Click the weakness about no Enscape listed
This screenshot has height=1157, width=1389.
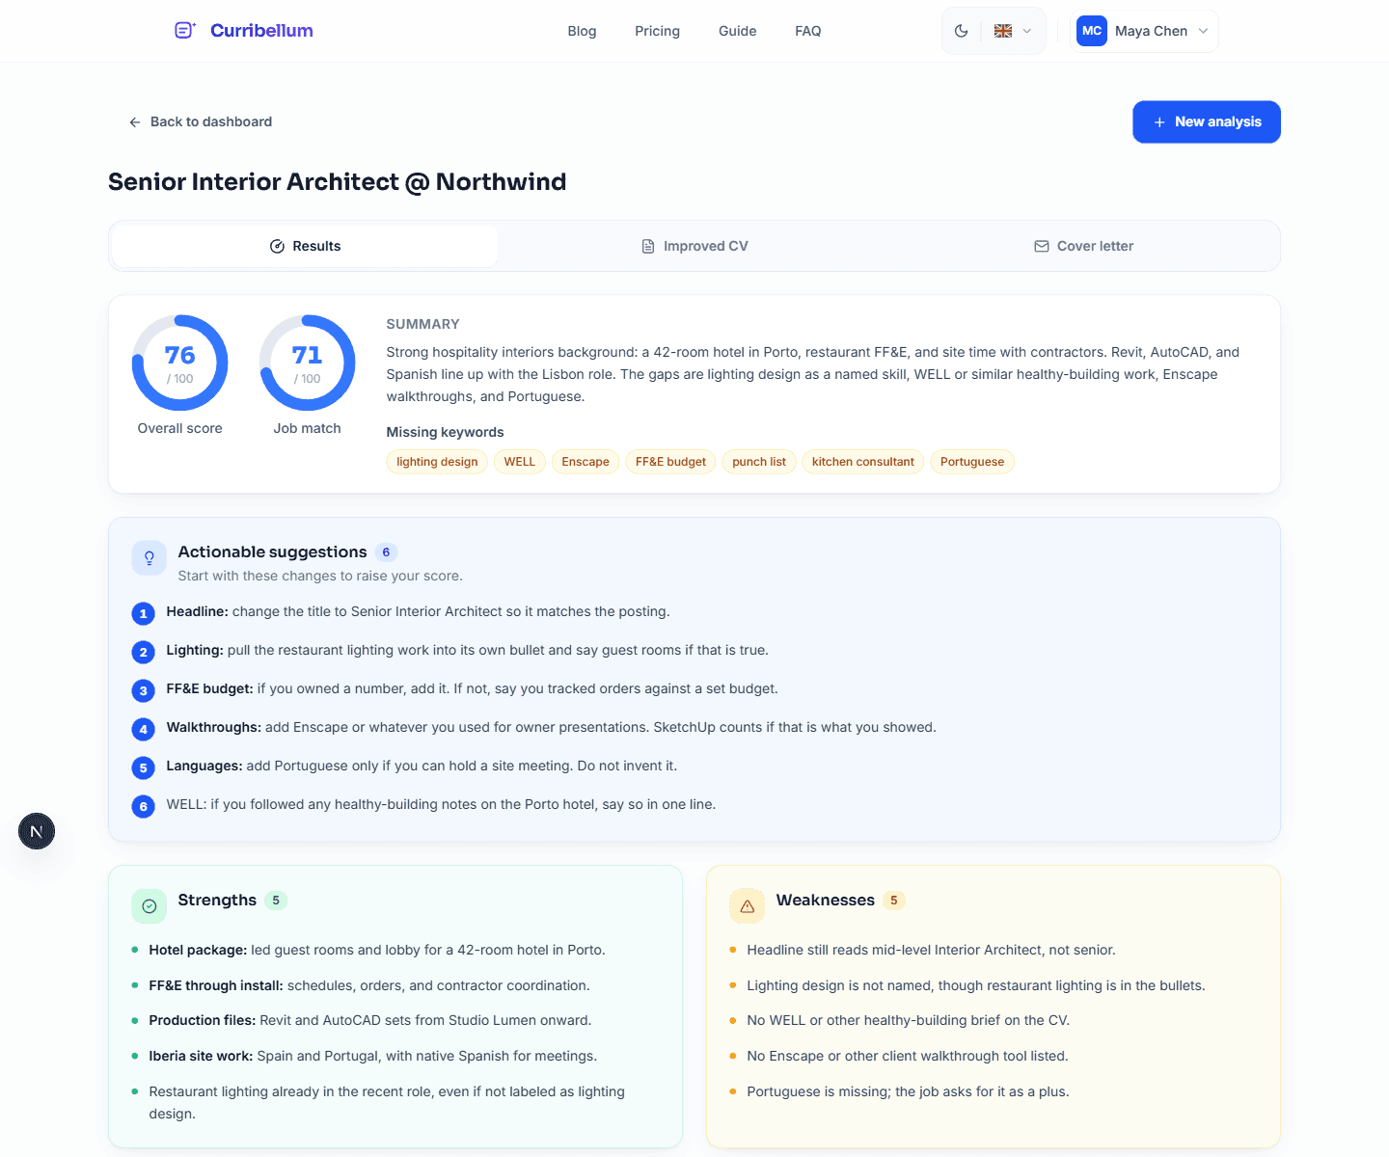[x=908, y=1056]
